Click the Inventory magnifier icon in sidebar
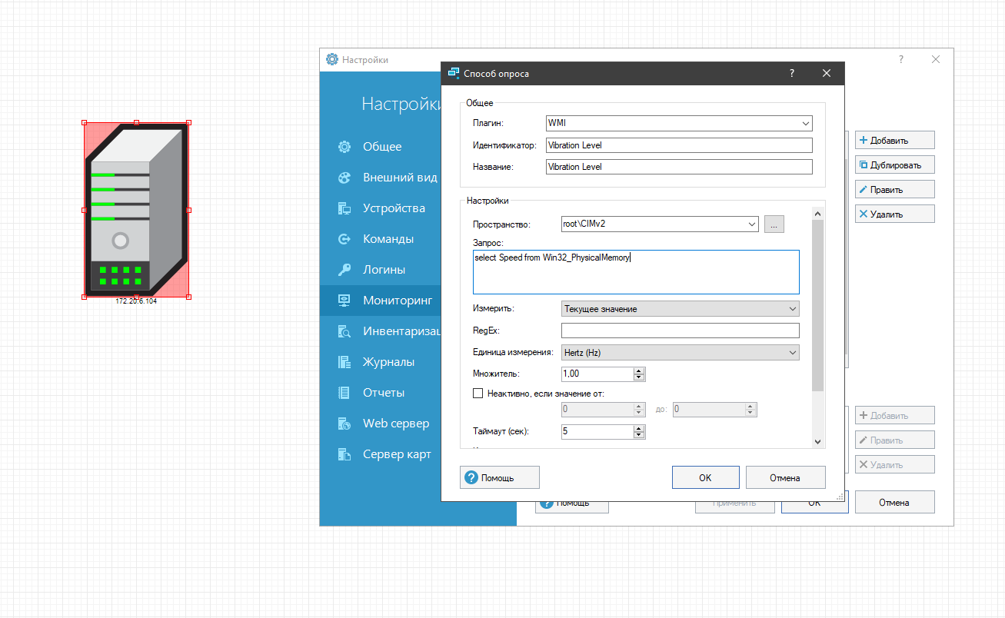The height and width of the screenshot is (618, 1005). tap(344, 331)
